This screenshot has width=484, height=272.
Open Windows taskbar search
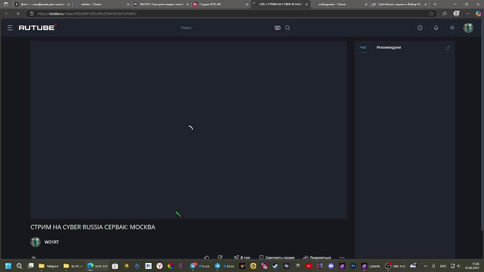pyautogui.click(x=19, y=266)
